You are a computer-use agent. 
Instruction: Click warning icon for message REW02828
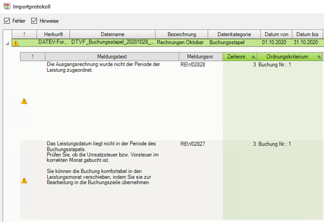tap(24, 101)
